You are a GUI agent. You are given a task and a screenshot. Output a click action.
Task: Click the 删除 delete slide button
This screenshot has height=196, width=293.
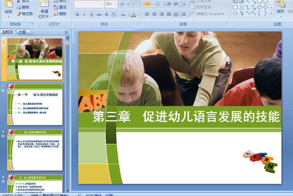point(60,14)
